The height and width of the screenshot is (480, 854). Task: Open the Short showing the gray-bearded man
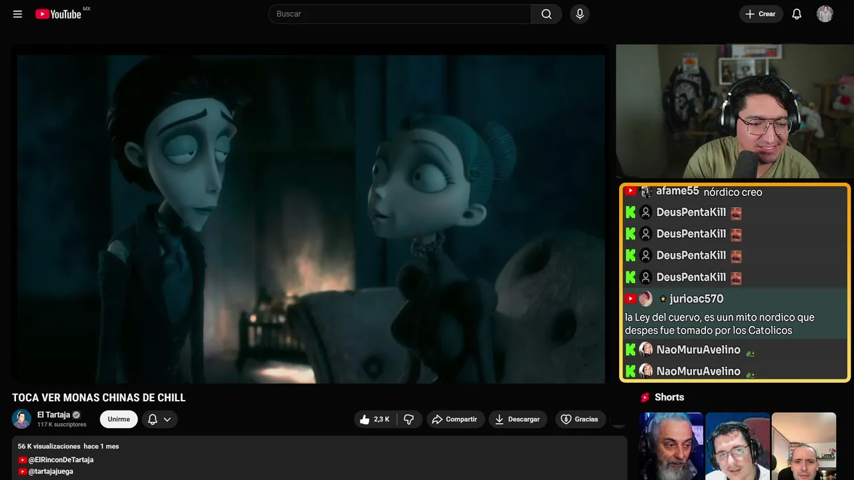671,446
